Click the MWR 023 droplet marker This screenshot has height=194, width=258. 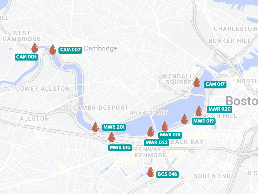[x=151, y=132]
